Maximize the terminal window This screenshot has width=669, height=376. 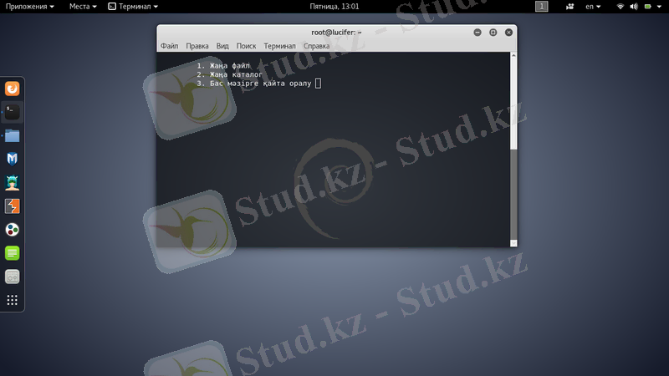point(493,33)
